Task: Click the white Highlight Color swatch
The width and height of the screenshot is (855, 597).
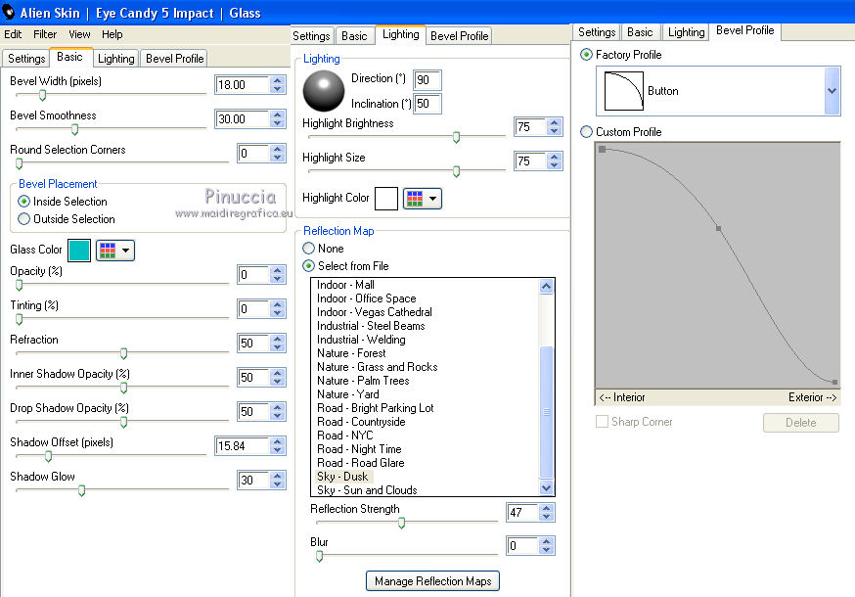Action: tap(386, 199)
